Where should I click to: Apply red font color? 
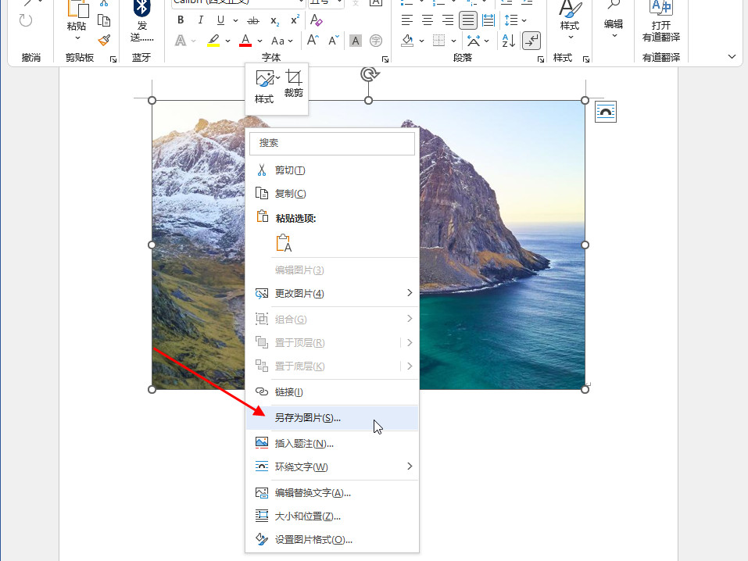(245, 41)
